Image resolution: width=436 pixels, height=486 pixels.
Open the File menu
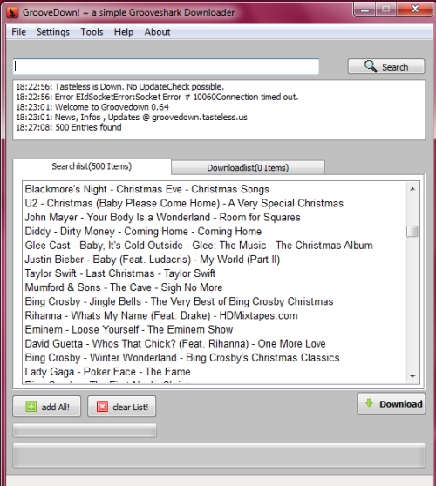pyautogui.click(x=18, y=32)
